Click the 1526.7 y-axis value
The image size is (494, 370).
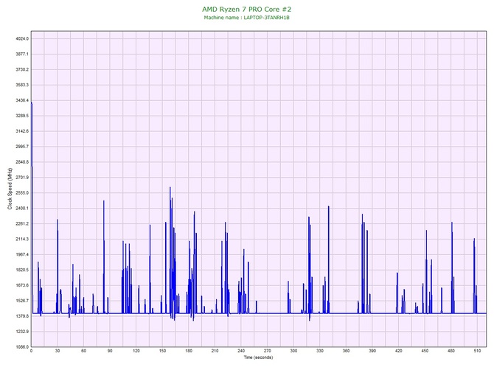22,301
